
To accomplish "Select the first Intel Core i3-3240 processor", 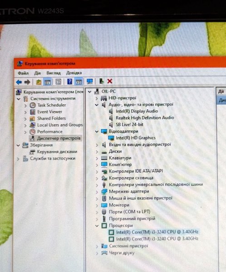I will (157, 232).
